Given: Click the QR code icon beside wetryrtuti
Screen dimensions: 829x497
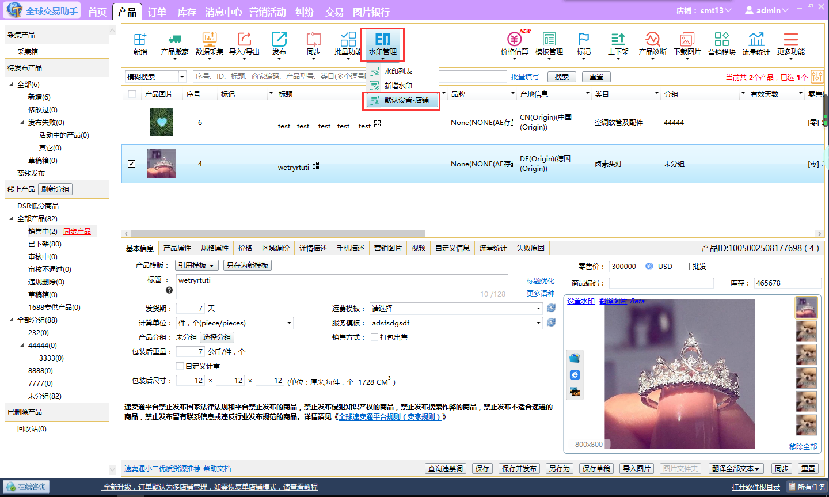Looking at the screenshot, I should coord(315,166).
